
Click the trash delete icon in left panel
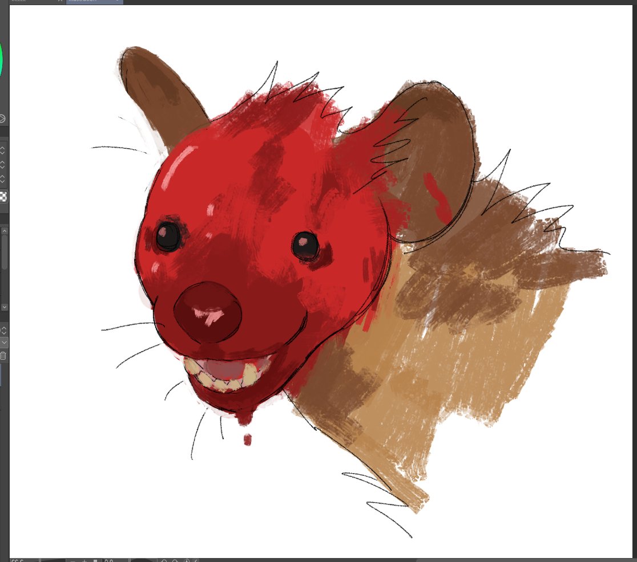coord(3,356)
